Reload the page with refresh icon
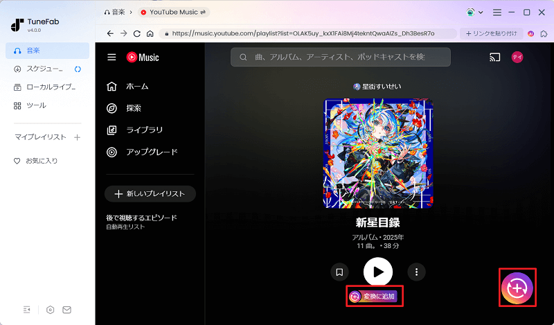554x325 pixels. [136, 33]
